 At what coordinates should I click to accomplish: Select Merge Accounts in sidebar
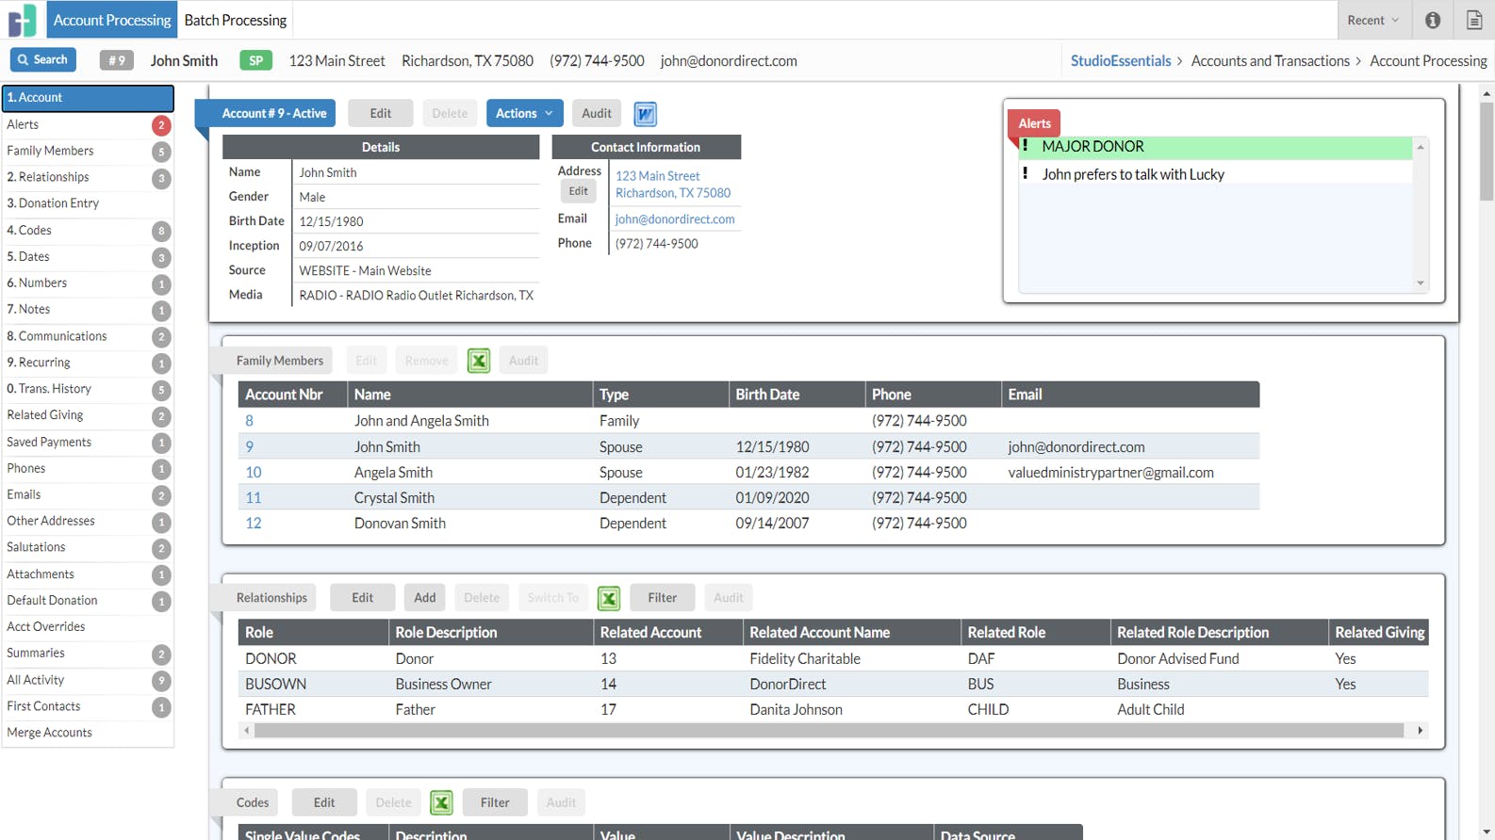click(x=88, y=733)
